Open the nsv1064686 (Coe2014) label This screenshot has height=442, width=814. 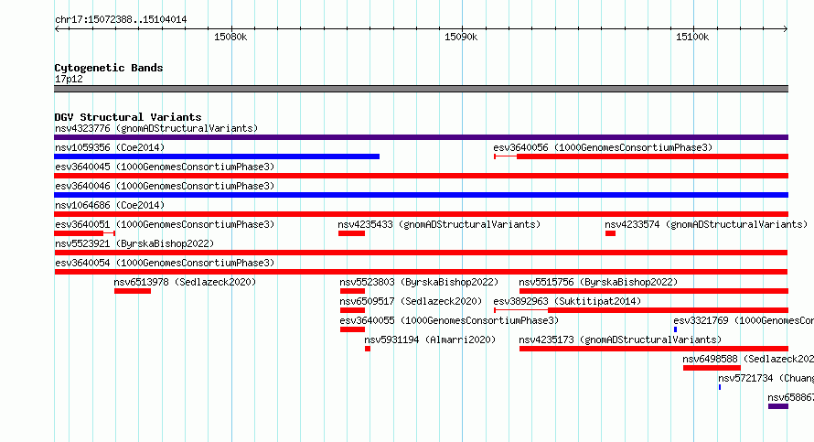(110, 205)
